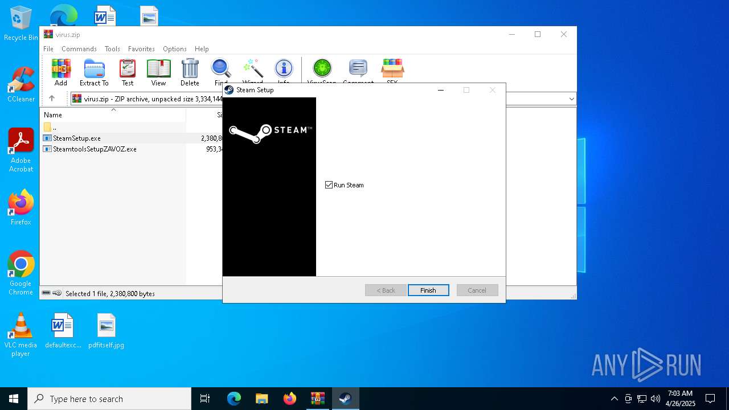Click the Extract To toolbar icon

coord(94,72)
